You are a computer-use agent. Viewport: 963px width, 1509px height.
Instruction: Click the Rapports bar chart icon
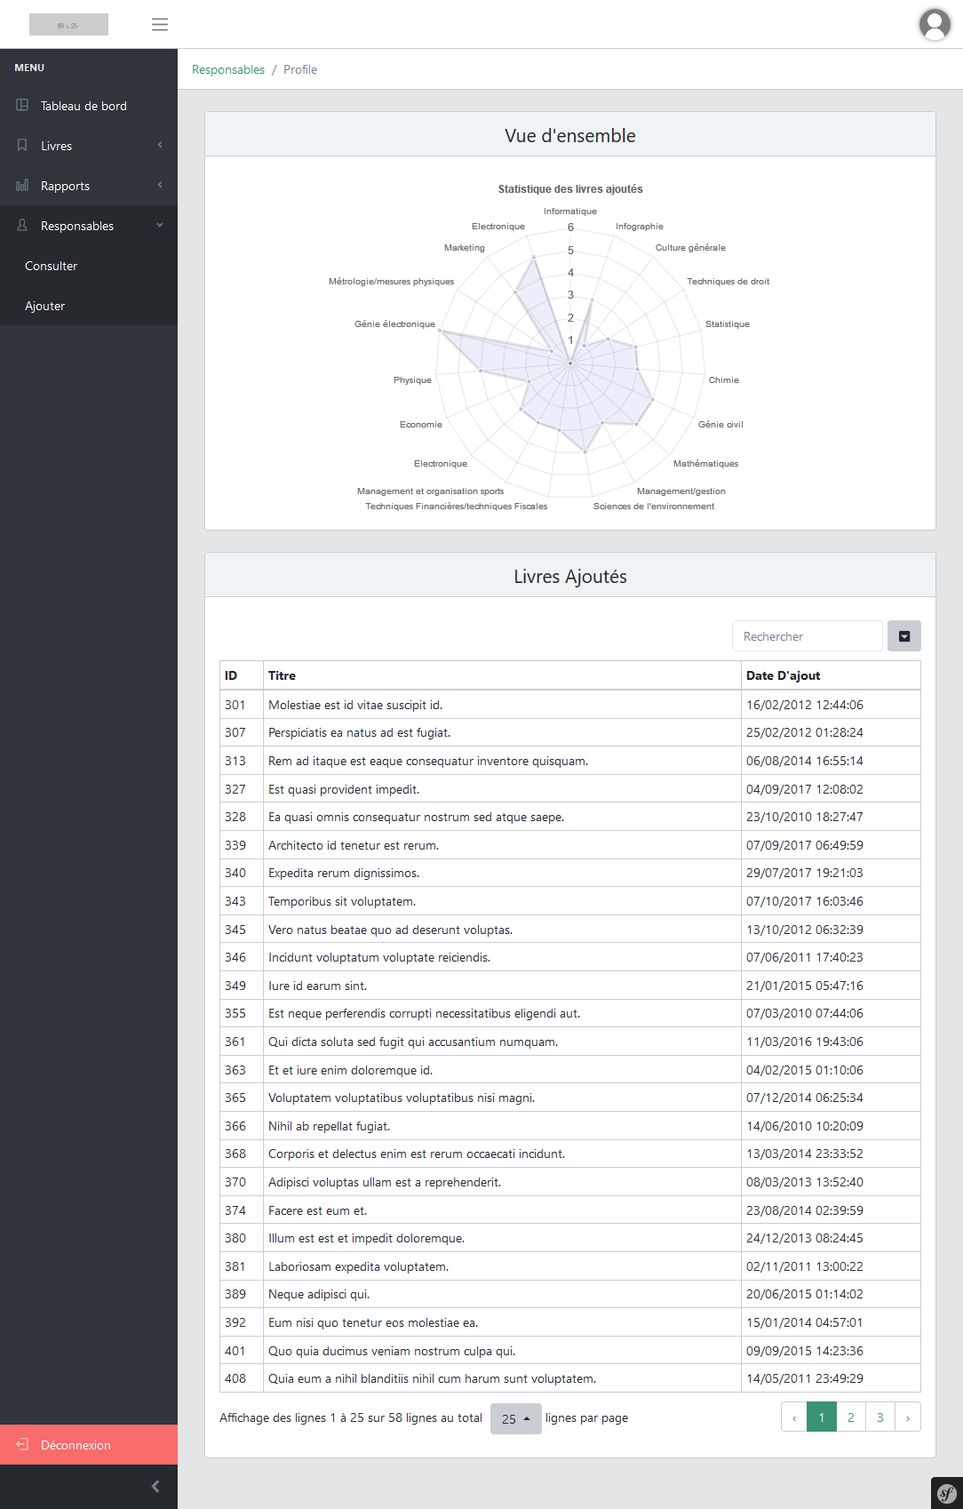(22, 185)
